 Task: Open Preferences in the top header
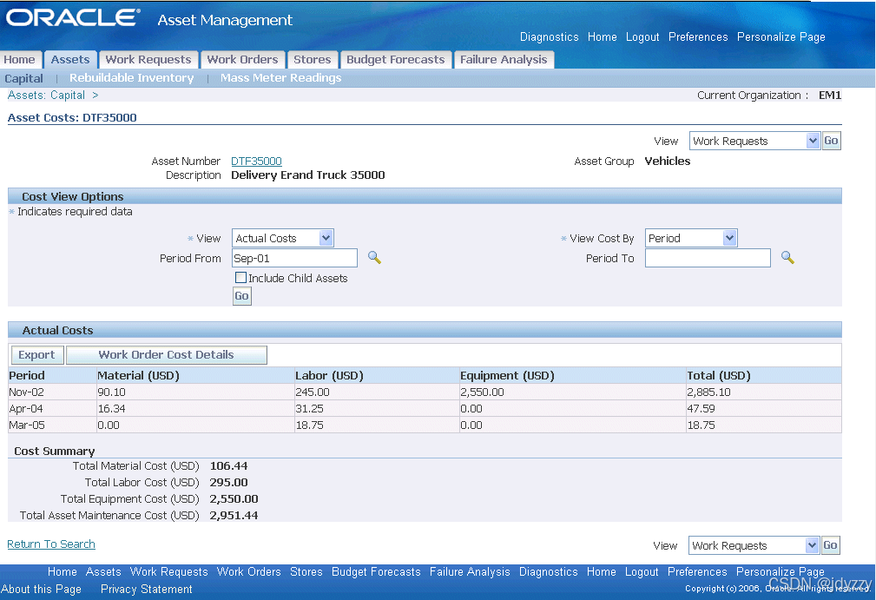[698, 36]
